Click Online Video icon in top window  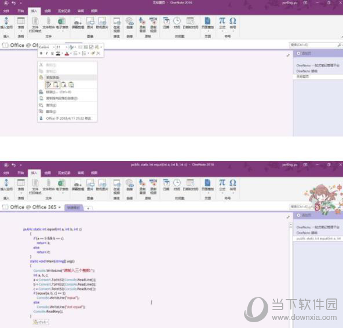click(116, 21)
